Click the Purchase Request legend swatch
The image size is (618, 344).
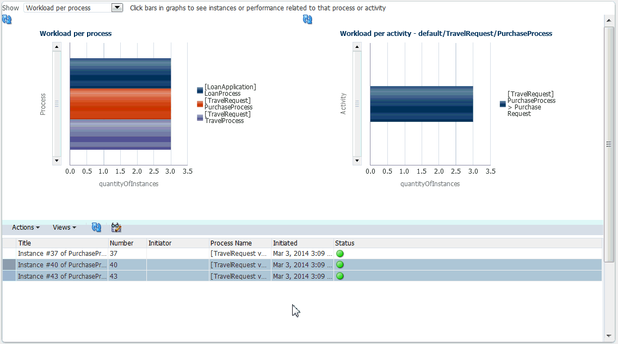pyautogui.click(x=503, y=104)
